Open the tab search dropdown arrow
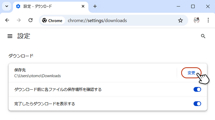The height and width of the screenshot is (120, 215). tap(6, 6)
